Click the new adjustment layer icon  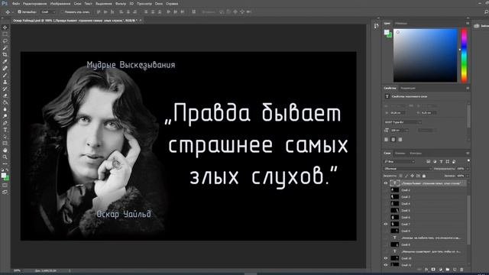[x=440, y=270]
